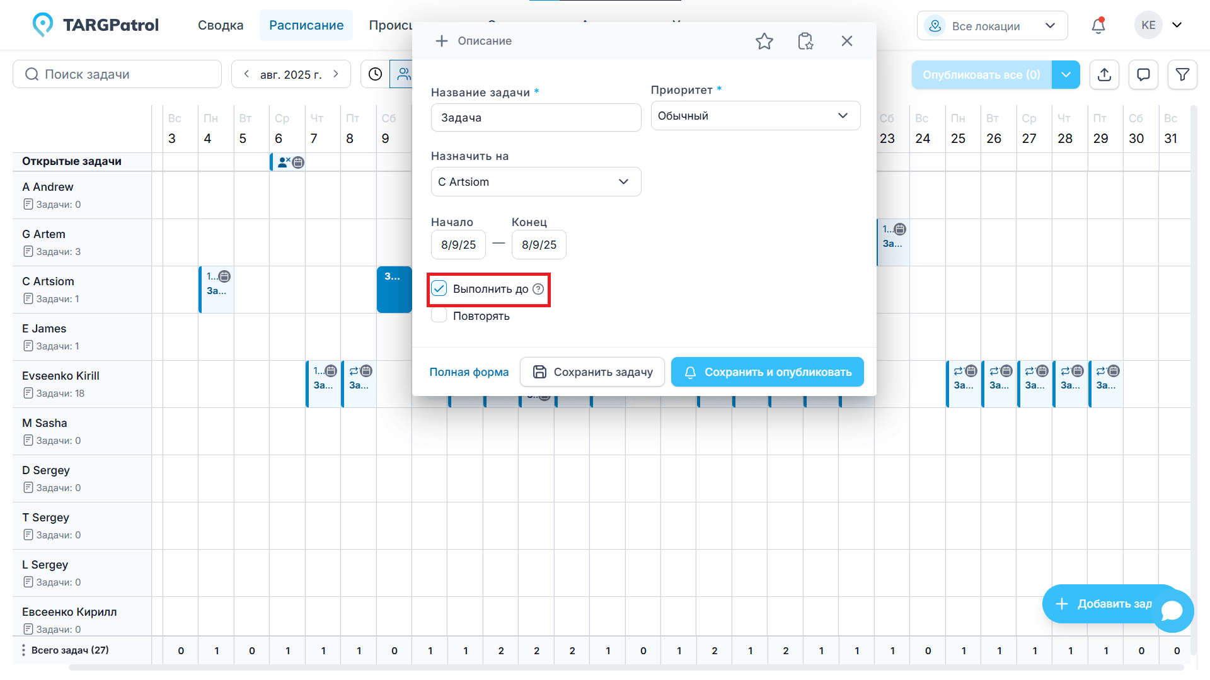The height and width of the screenshot is (680, 1210).
Task: Open the comments speech bubble icon
Action: pos(1143,75)
